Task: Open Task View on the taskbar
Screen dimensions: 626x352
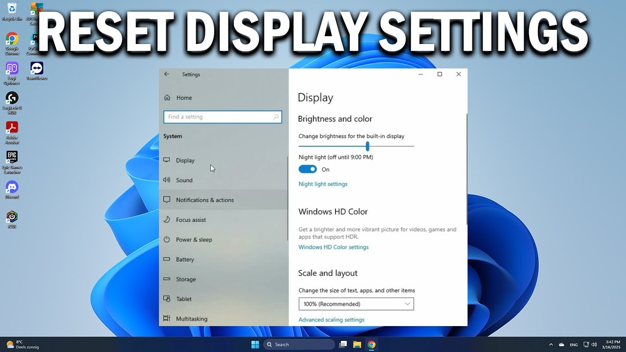Action: pyautogui.click(x=343, y=345)
